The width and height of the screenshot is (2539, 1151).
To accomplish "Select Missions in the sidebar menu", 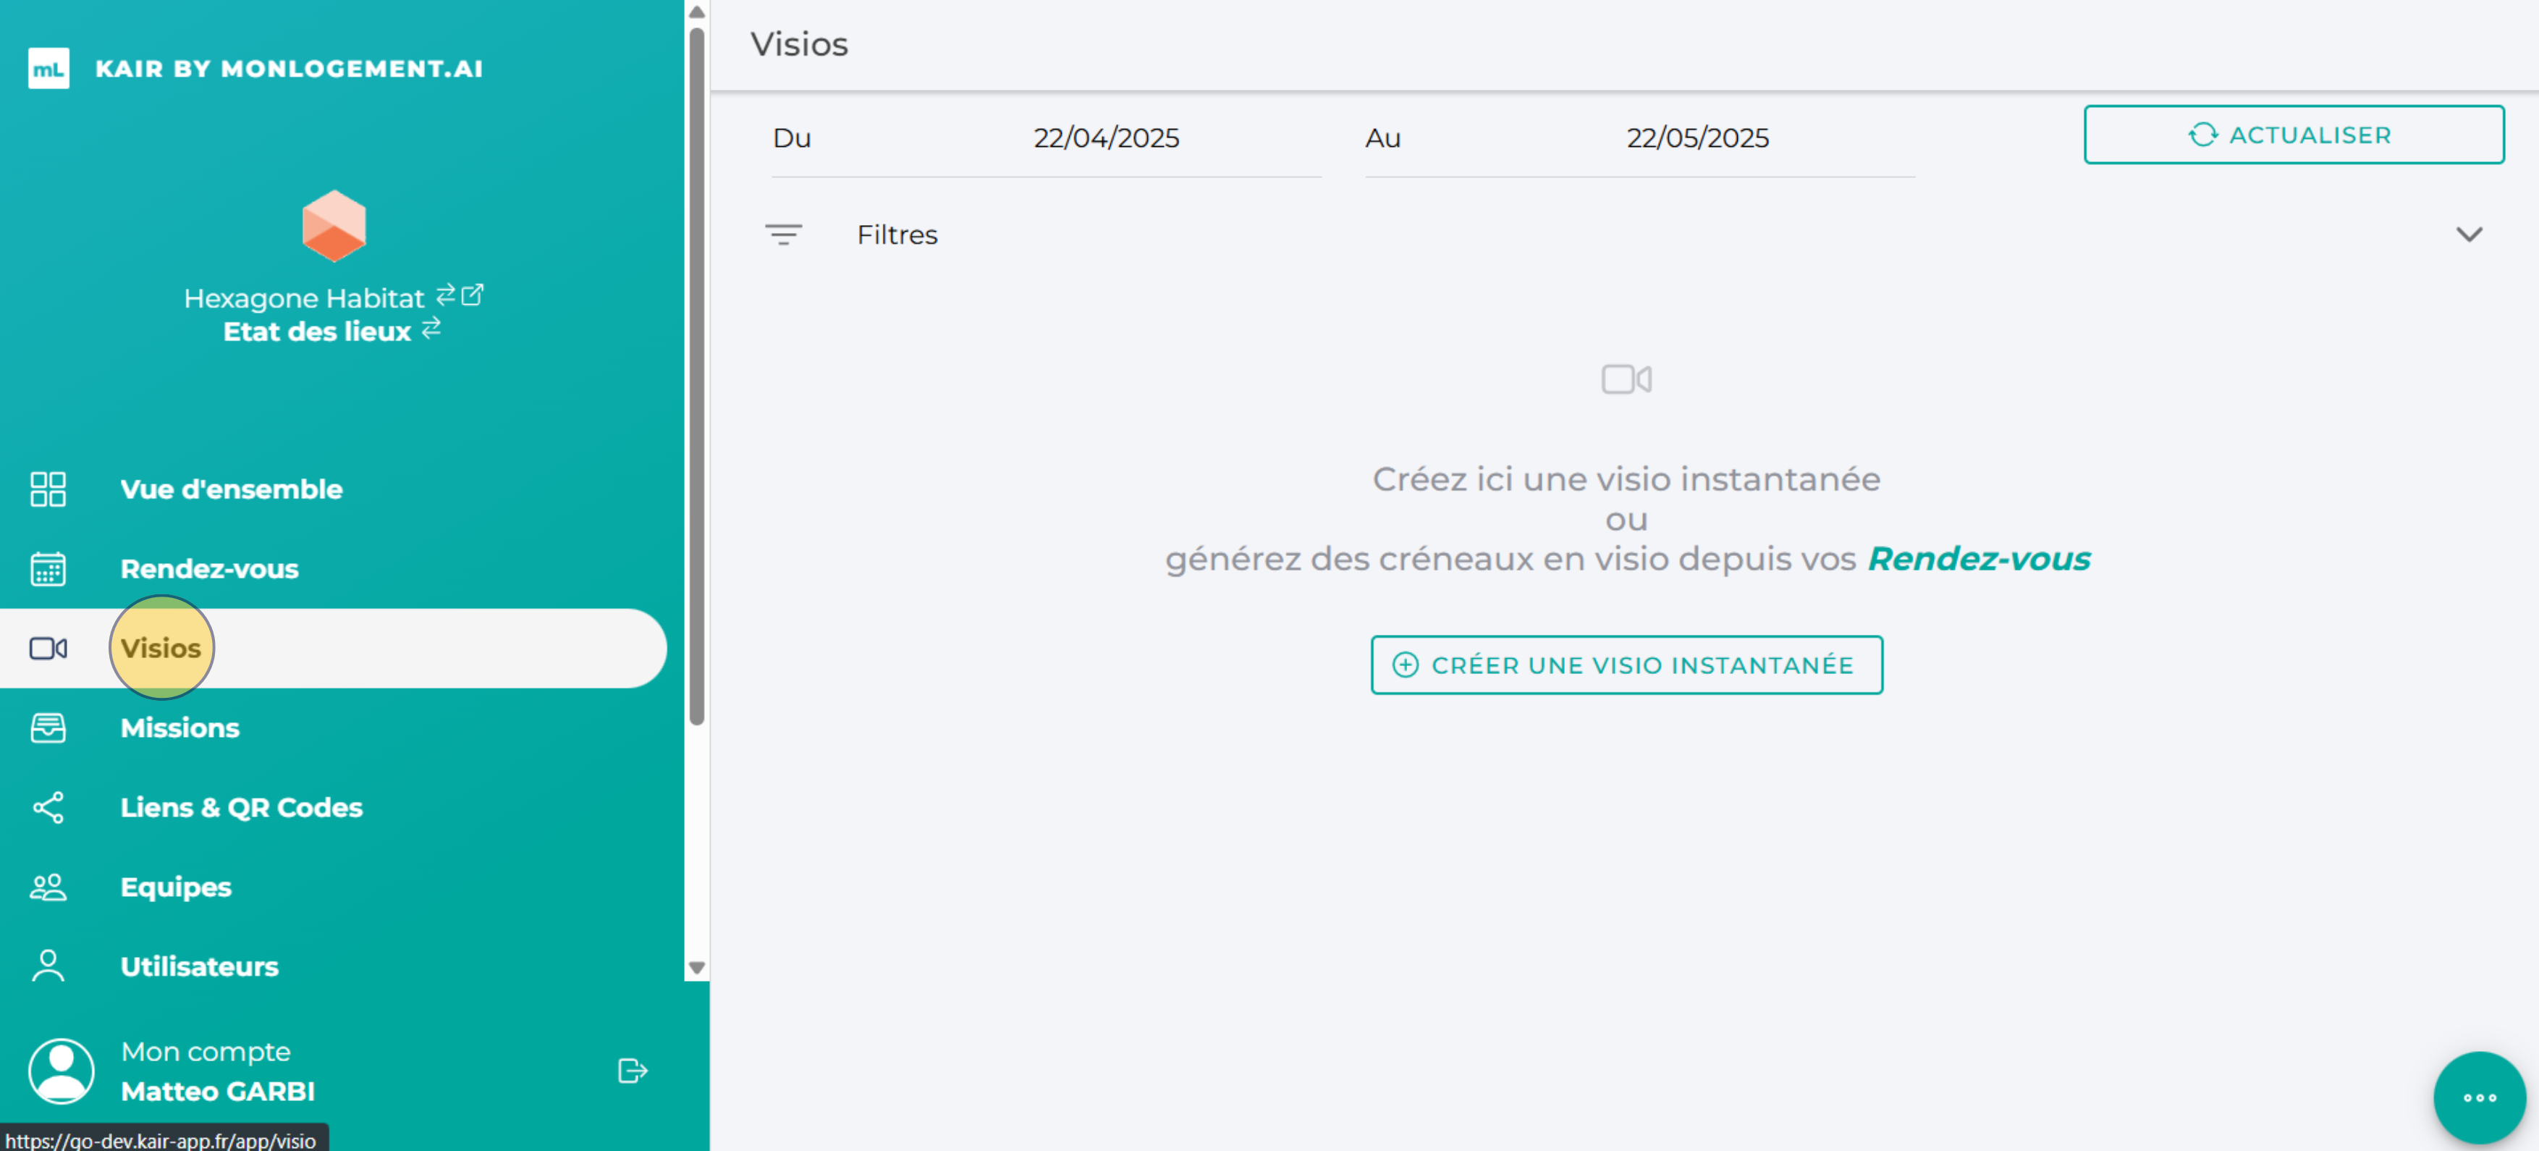I will pos(180,728).
